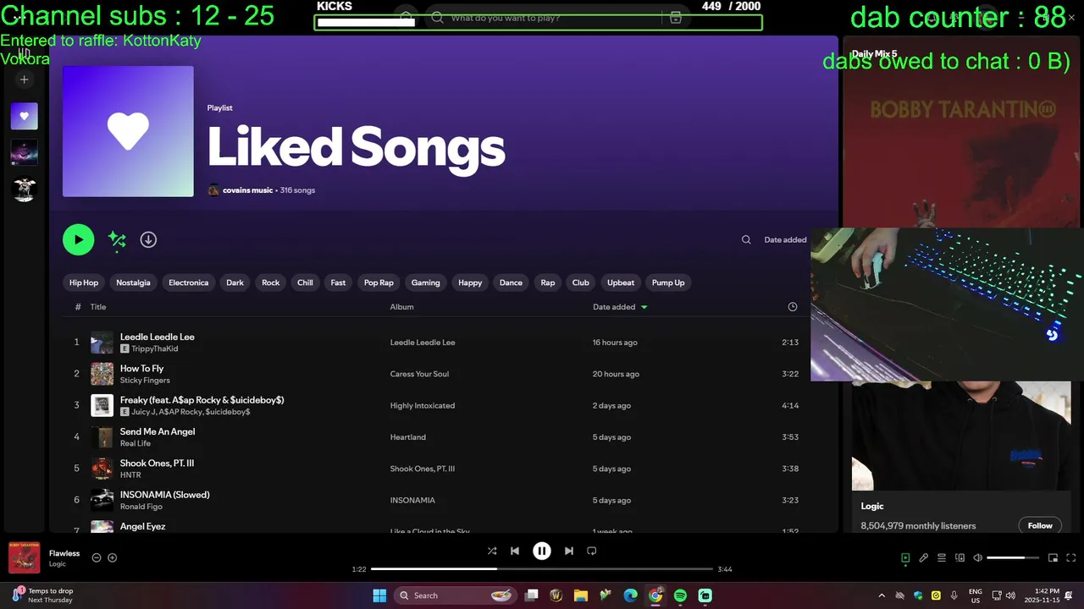Open TrippyThaKid artist link
The width and height of the screenshot is (1084, 609).
(154, 348)
